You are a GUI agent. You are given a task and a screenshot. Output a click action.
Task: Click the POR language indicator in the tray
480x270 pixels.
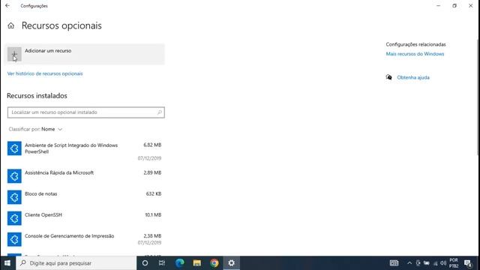pos(454,263)
